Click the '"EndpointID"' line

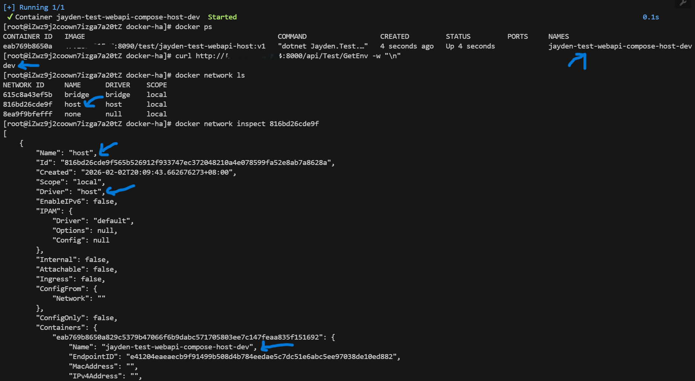(235, 357)
